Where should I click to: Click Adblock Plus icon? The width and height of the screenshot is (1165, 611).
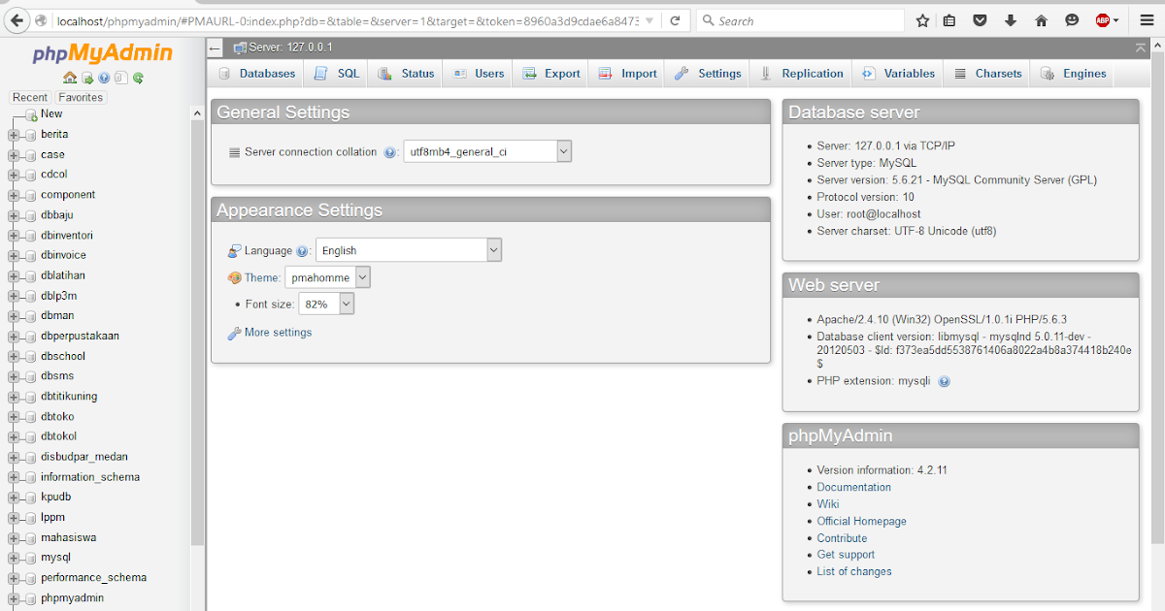coord(1103,20)
